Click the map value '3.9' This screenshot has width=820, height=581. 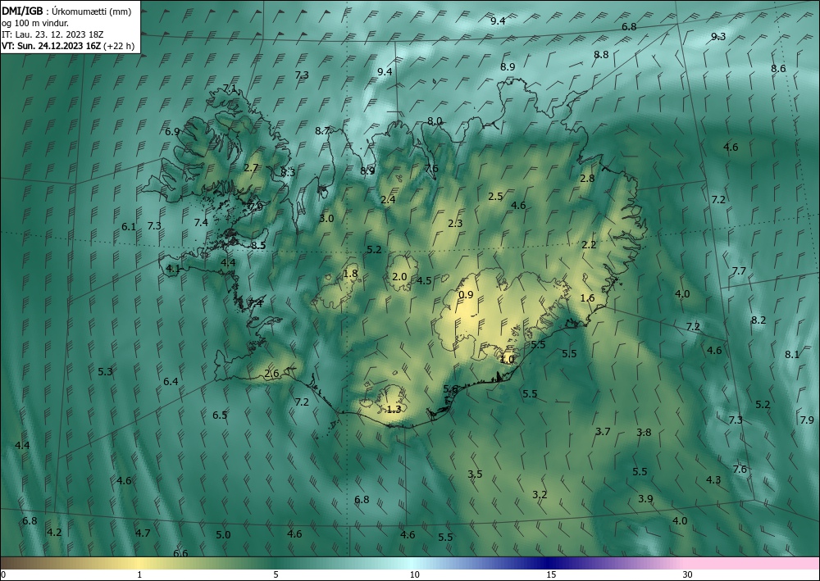645,498
